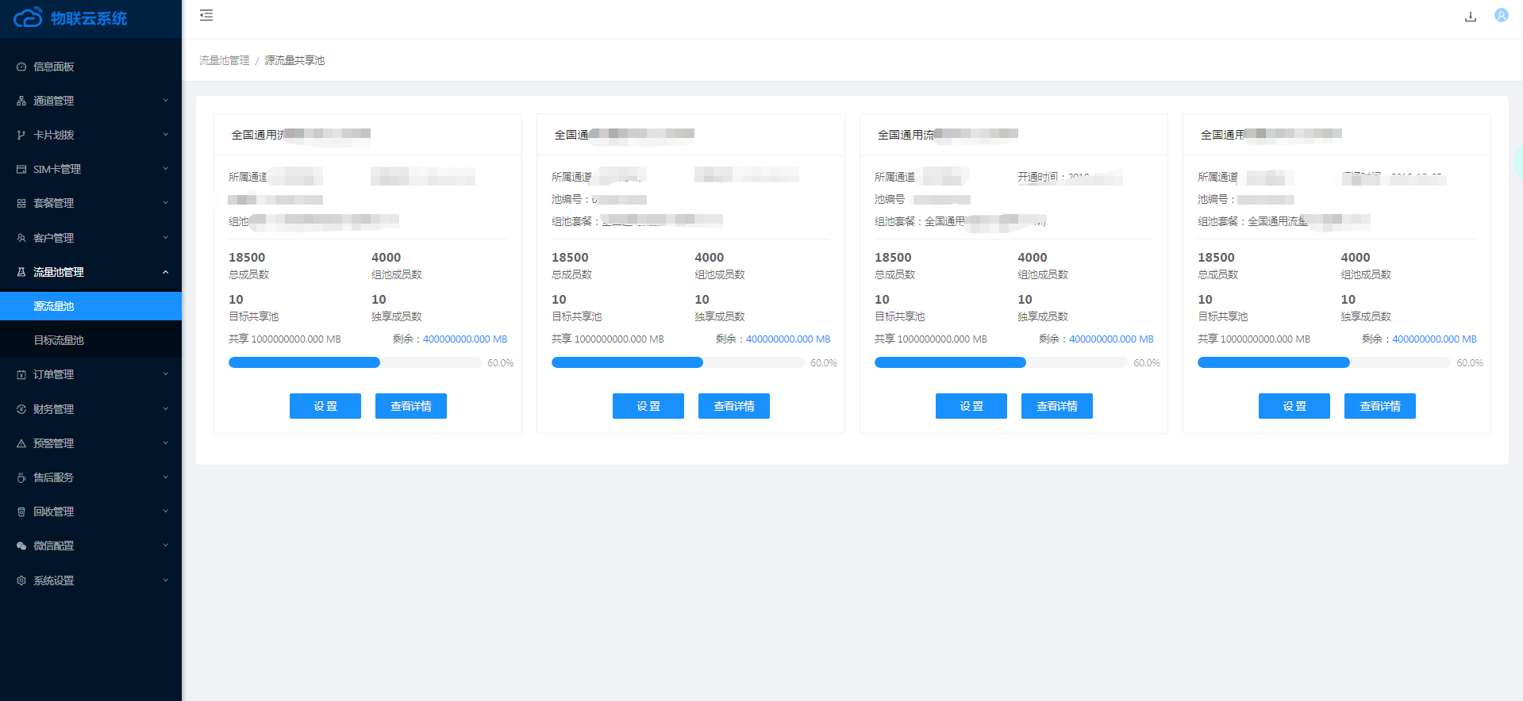Click 剩余 400000000.000 MB on third card
The width and height of the screenshot is (1523, 701).
click(x=1096, y=339)
